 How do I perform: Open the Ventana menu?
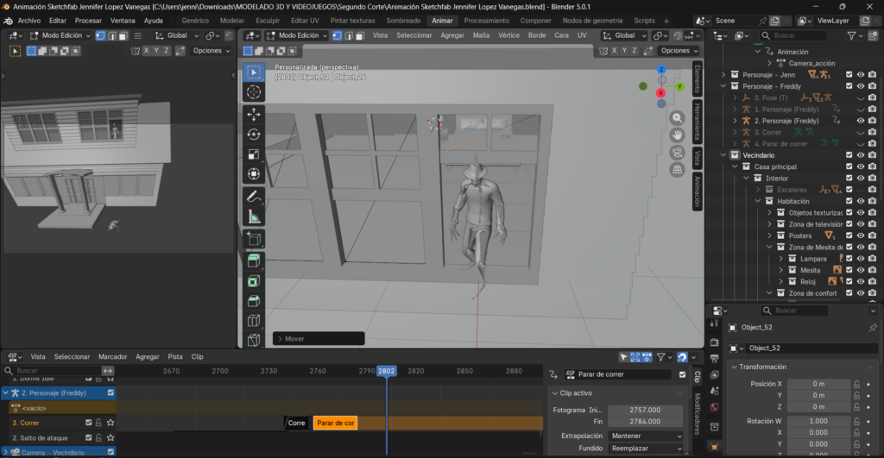[x=123, y=21]
